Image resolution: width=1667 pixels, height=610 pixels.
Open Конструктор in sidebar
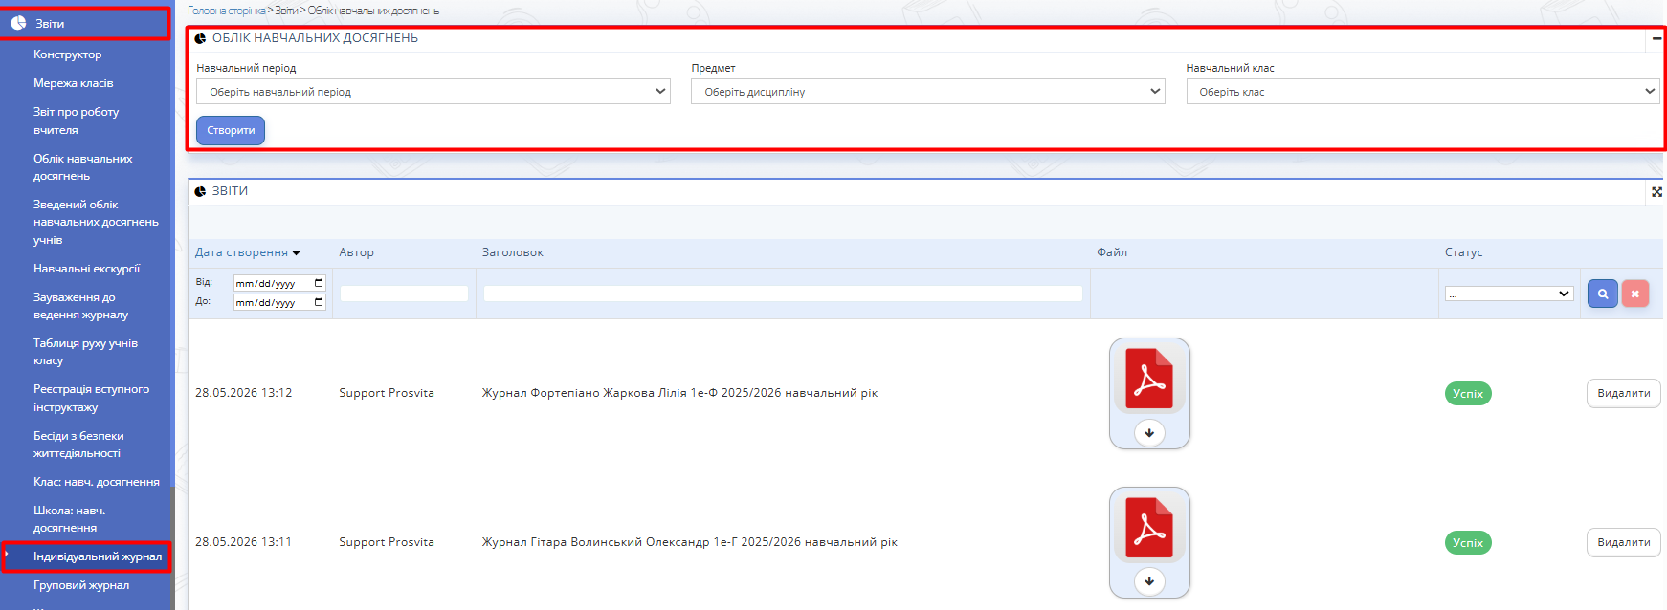click(x=67, y=54)
